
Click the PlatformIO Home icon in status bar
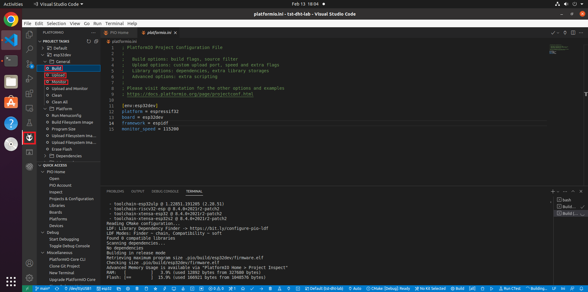[x=243, y=289]
